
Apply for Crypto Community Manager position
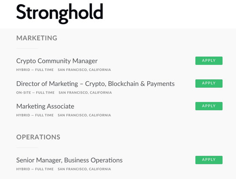pyautogui.click(x=209, y=60)
